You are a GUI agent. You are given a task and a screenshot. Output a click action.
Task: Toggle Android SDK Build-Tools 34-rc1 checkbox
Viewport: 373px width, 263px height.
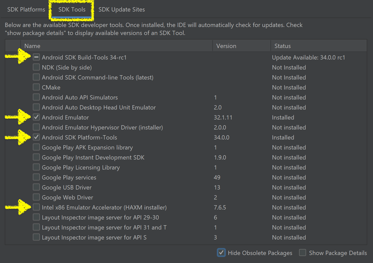click(x=36, y=57)
